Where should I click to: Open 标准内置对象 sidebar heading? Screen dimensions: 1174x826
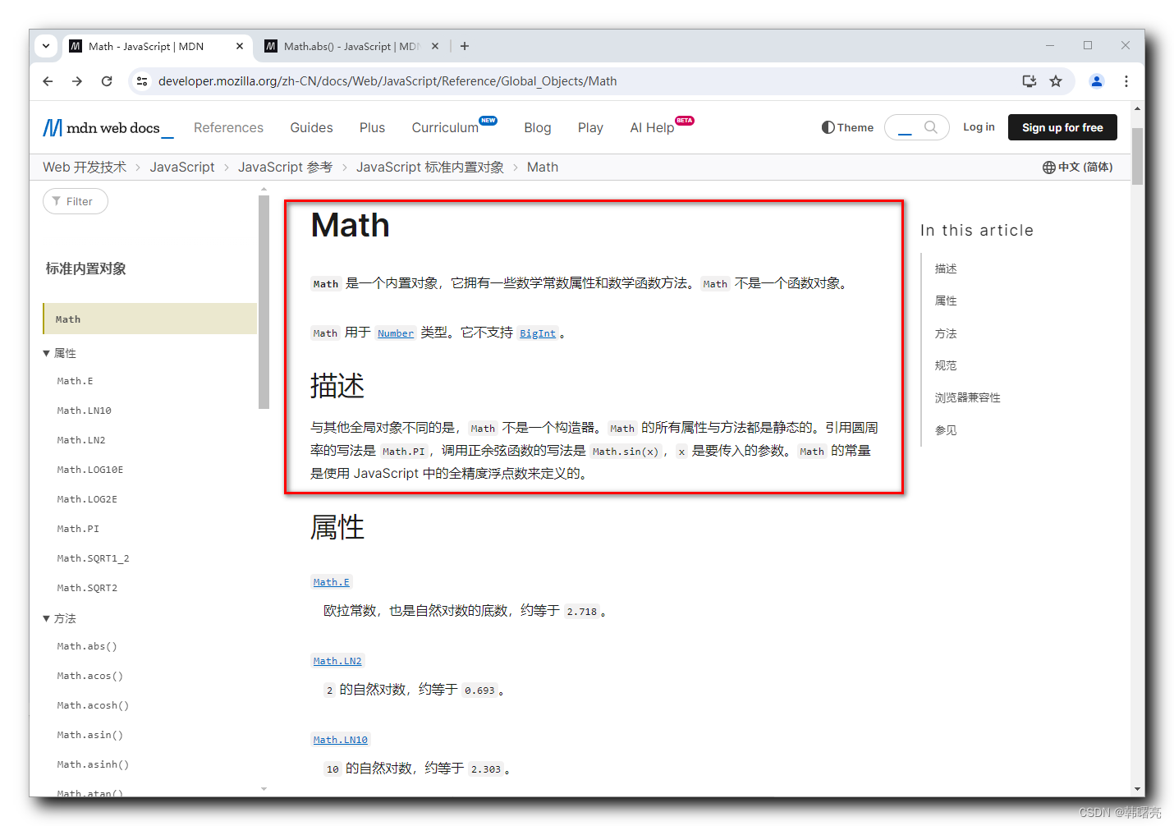[x=85, y=268]
